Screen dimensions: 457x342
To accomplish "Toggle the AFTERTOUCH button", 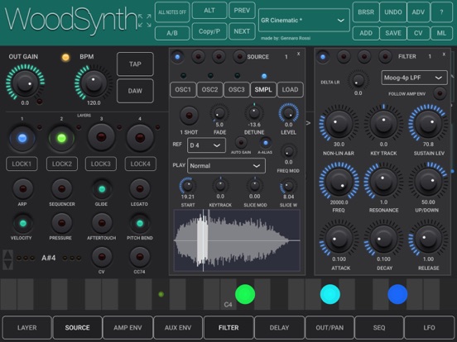I will point(102,223).
